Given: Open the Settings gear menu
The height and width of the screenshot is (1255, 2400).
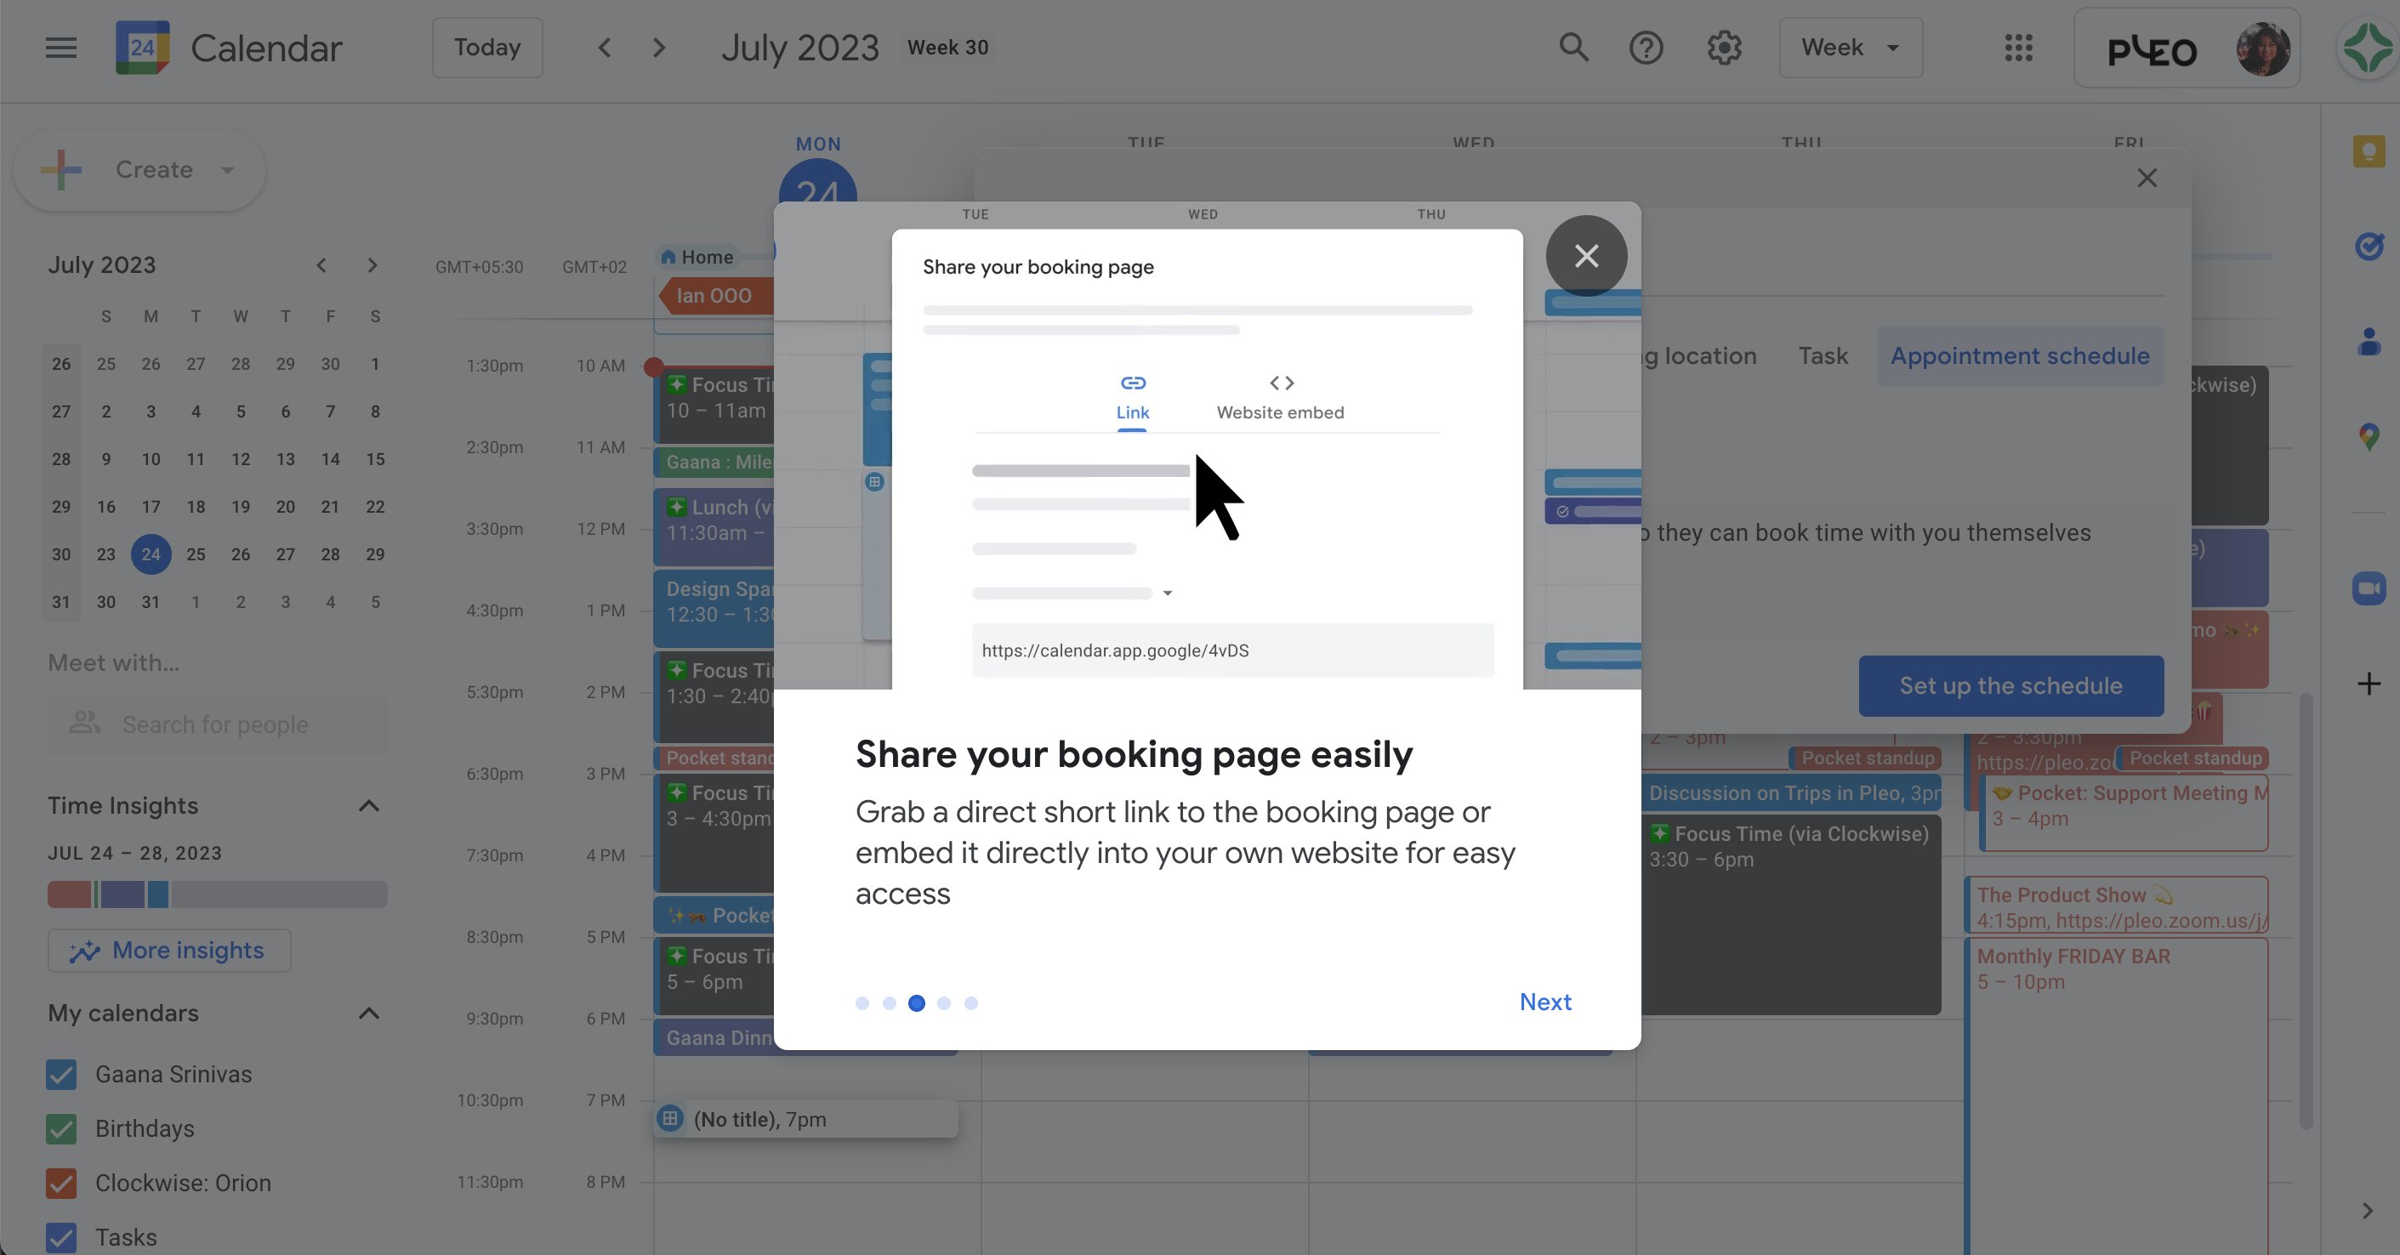Looking at the screenshot, I should click(1725, 48).
